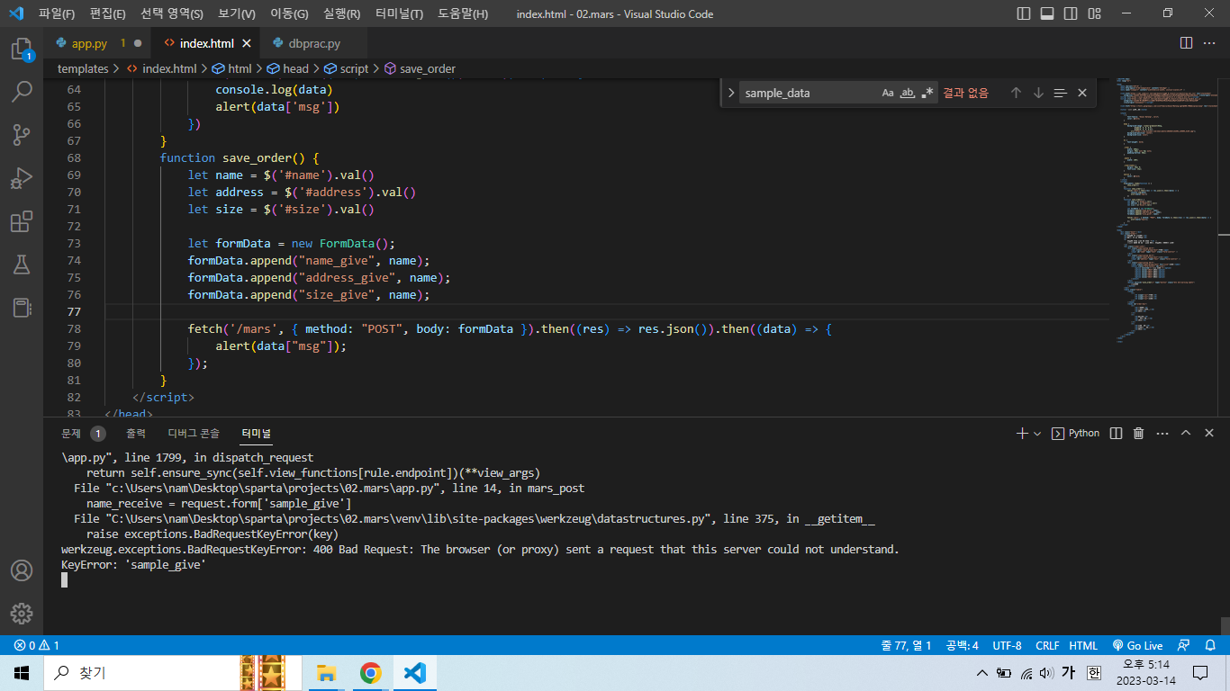Open the Source Control view
1230x691 pixels.
coord(22,134)
